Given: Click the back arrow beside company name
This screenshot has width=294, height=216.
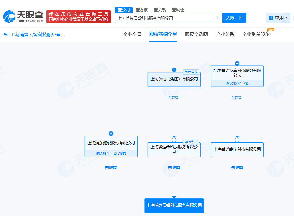Looking at the screenshot, I should point(5,34).
